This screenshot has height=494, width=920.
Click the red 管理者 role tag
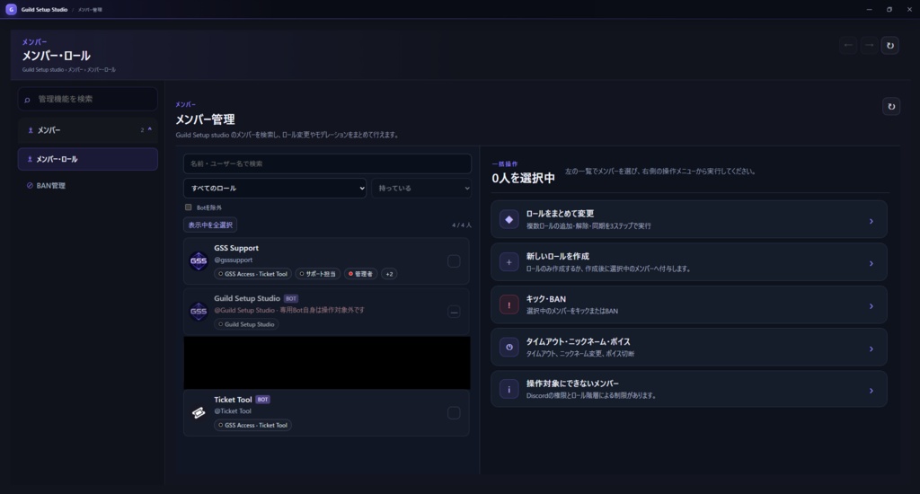coord(361,274)
